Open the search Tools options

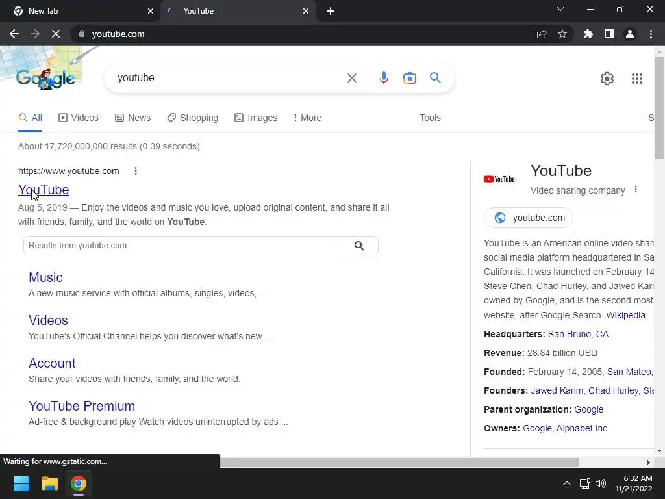(x=430, y=118)
